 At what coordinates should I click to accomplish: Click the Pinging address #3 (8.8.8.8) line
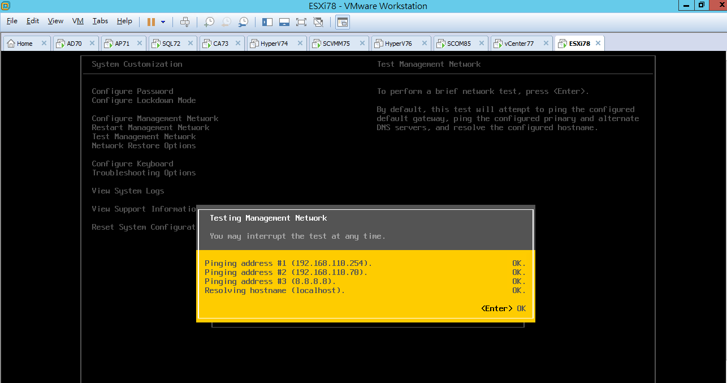tap(365, 281)
